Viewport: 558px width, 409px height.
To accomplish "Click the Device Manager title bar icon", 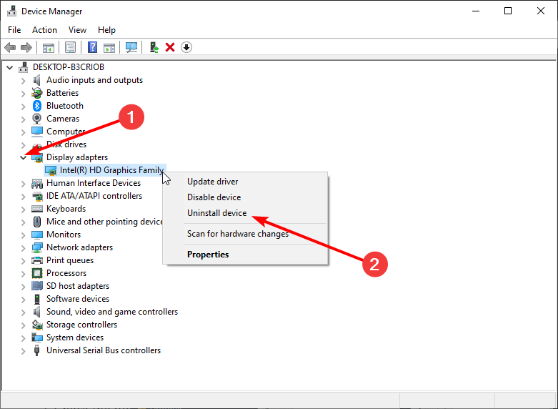I will tap(11, 11).
